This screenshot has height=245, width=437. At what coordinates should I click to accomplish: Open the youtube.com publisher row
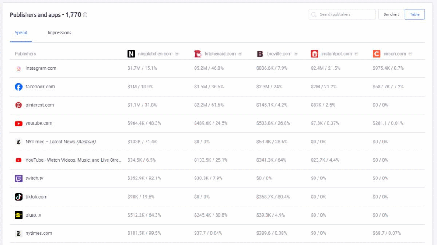click(x=39, y=123)
